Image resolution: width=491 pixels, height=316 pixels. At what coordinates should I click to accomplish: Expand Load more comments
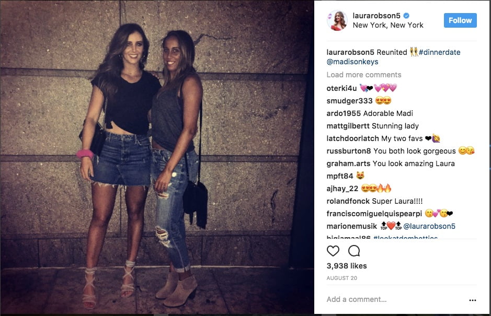[x=364, y=75]
